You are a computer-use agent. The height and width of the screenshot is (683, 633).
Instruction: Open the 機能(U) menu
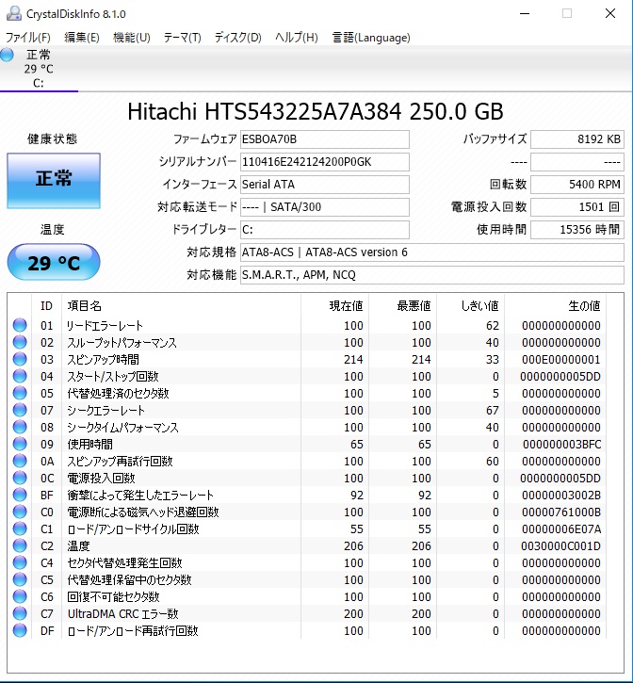(x=132, y=38)
